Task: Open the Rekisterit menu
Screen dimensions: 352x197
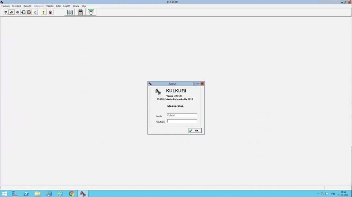Action: [16, 6]
